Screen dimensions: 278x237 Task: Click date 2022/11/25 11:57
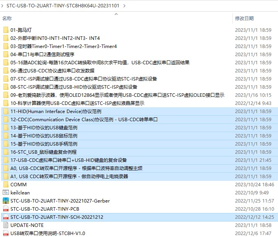(x=254, y=201)
